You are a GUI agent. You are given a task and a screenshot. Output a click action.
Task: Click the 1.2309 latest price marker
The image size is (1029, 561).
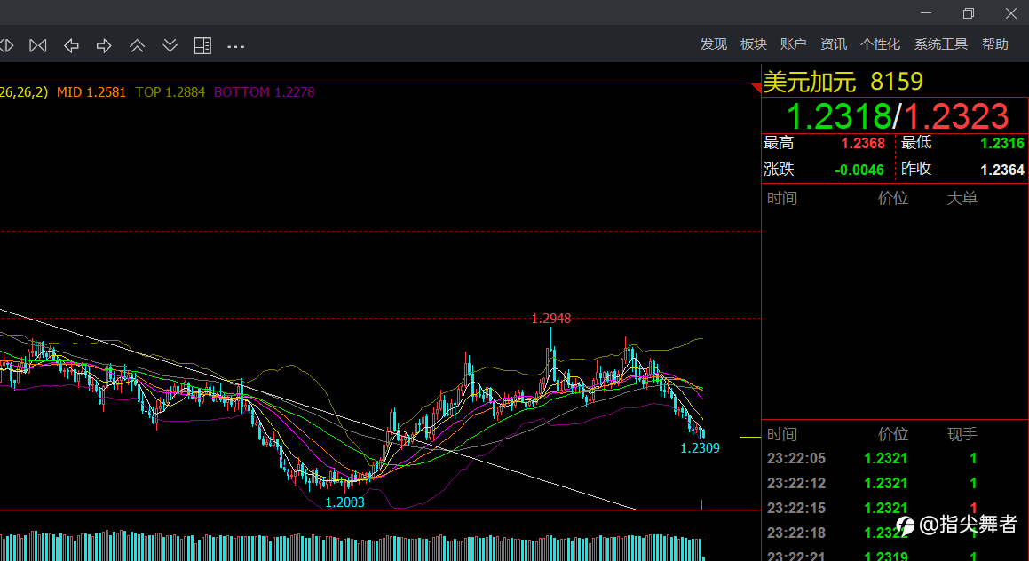700,448
